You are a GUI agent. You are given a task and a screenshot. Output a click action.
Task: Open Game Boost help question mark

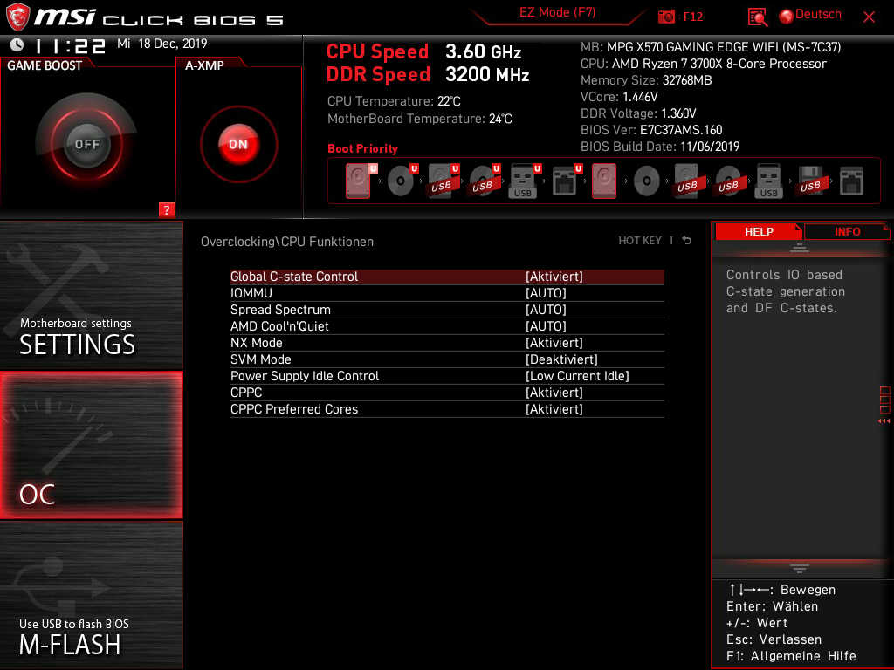[167, 209]
